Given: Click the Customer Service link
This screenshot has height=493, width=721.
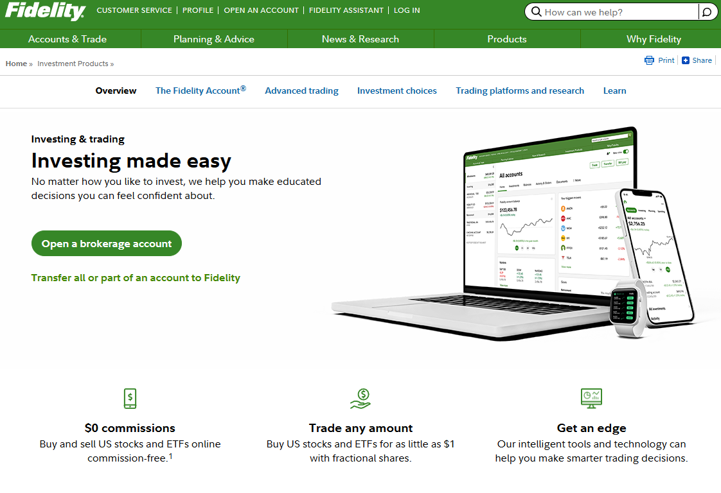Looking at the screenshot, I should (x=134, y=10).
